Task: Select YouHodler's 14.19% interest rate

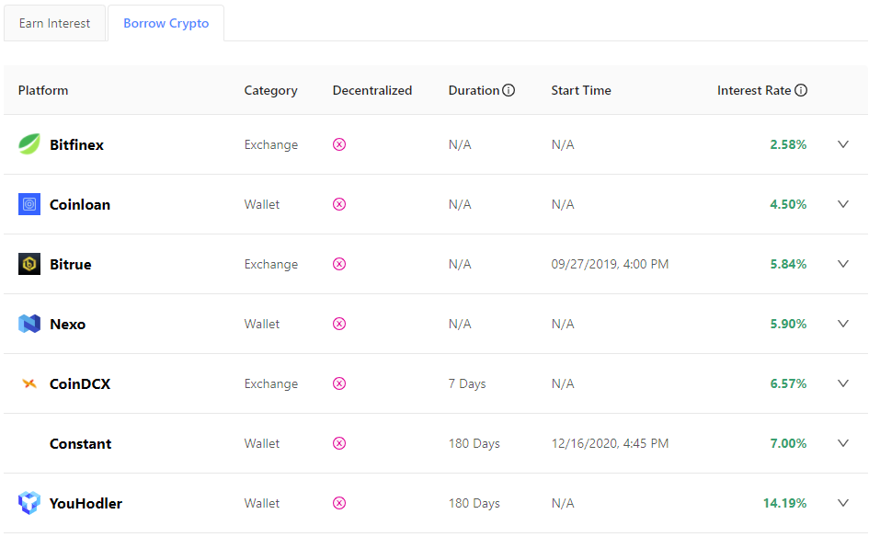Action: click(x=784, y=503)
